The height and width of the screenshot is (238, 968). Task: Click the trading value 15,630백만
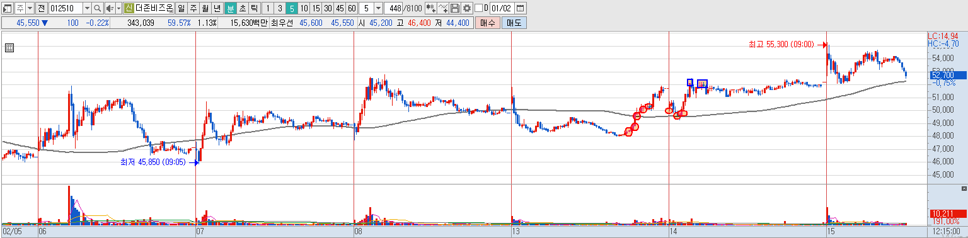pos(250,23)
